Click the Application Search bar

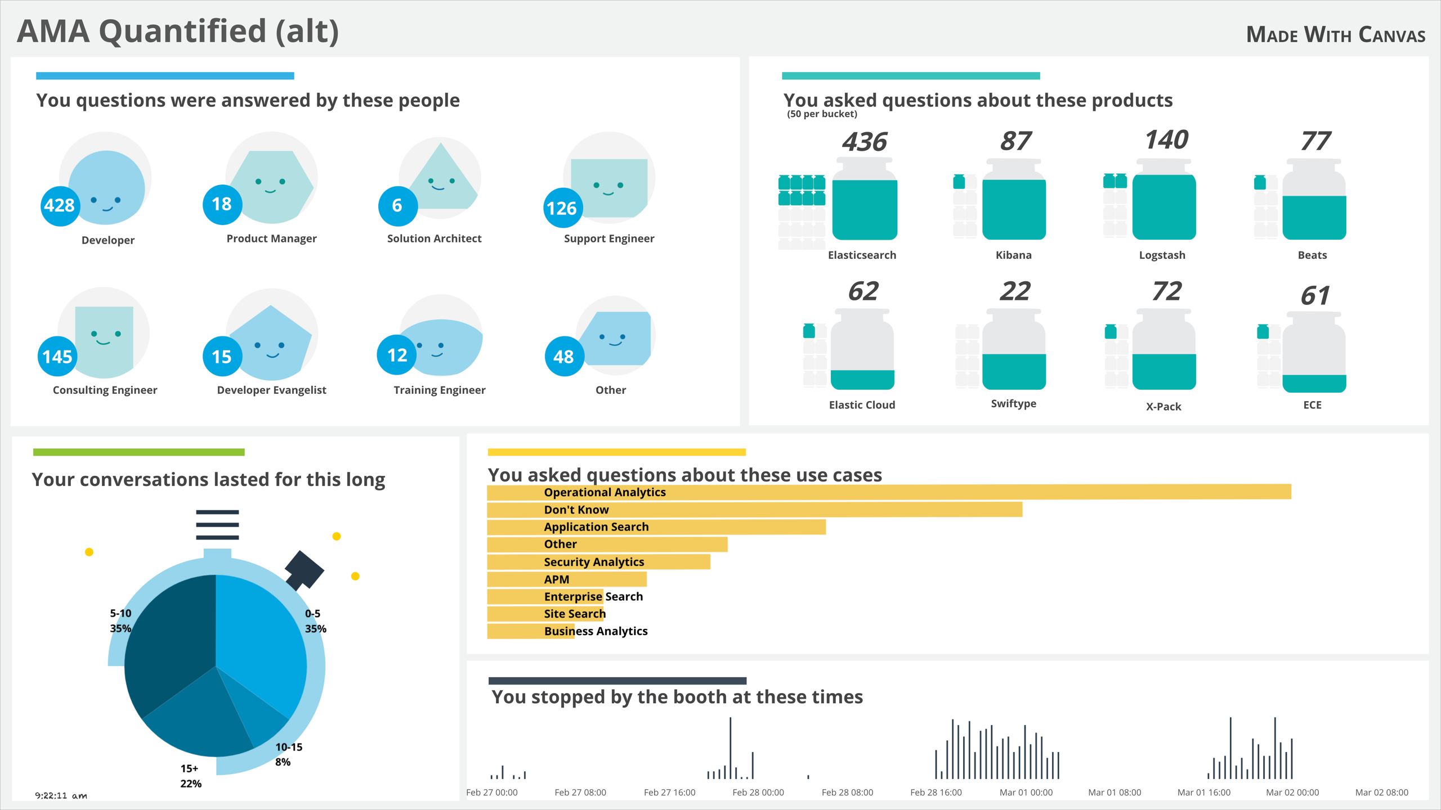[x=656, y=527]
